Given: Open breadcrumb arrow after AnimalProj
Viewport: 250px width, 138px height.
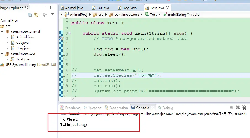Looking at the screenshot, I should pyautogui.click(x=90, y=15).
